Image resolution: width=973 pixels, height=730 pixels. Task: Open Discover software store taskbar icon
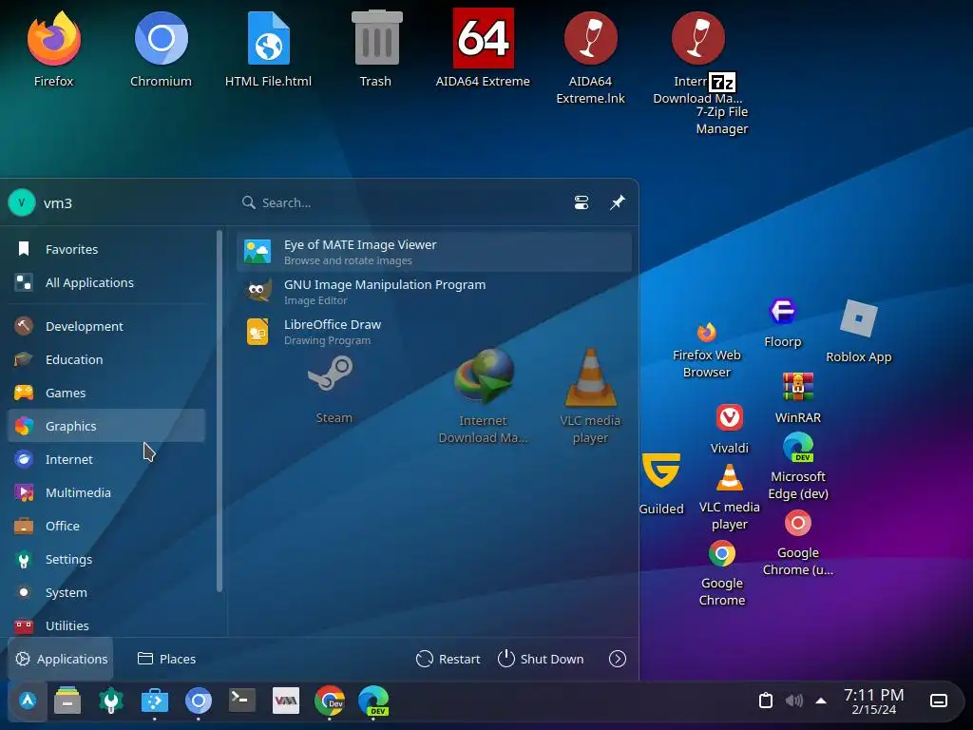coord(155,701)
